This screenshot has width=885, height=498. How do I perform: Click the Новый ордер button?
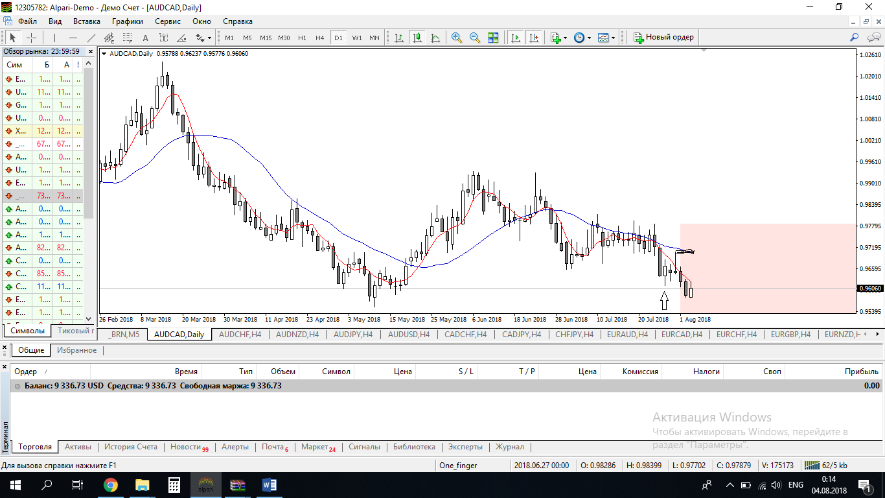[664, 38]
